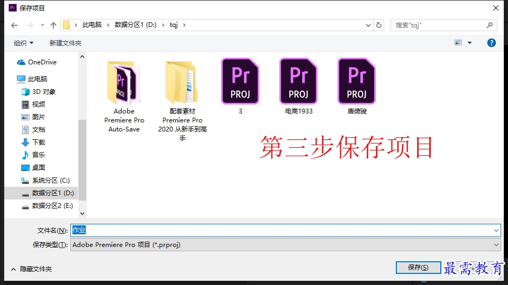
Task: Select 此电脑 in the address path
Action: (92, 25)
